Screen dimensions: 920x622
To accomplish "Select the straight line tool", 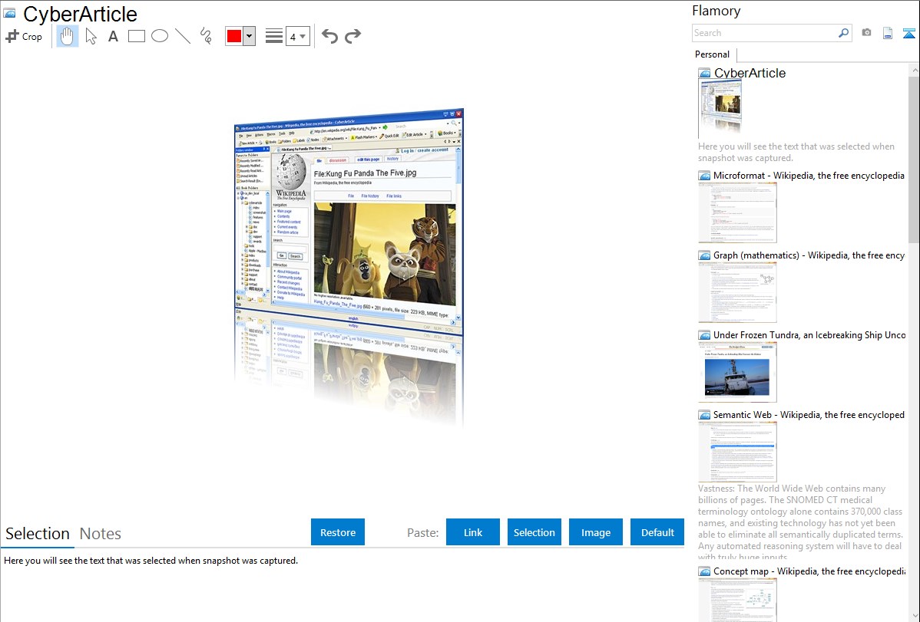I will [x=183, y=36].
